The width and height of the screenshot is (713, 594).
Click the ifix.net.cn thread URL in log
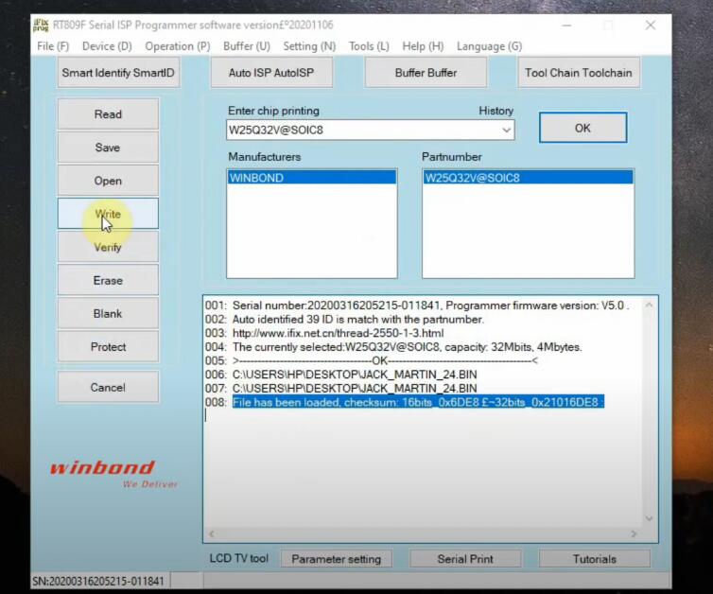click(x=338, y=333)
